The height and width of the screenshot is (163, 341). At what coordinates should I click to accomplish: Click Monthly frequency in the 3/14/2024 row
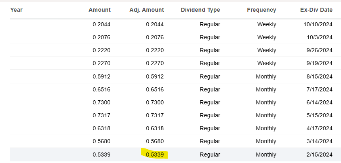click(x=266, y=142)
